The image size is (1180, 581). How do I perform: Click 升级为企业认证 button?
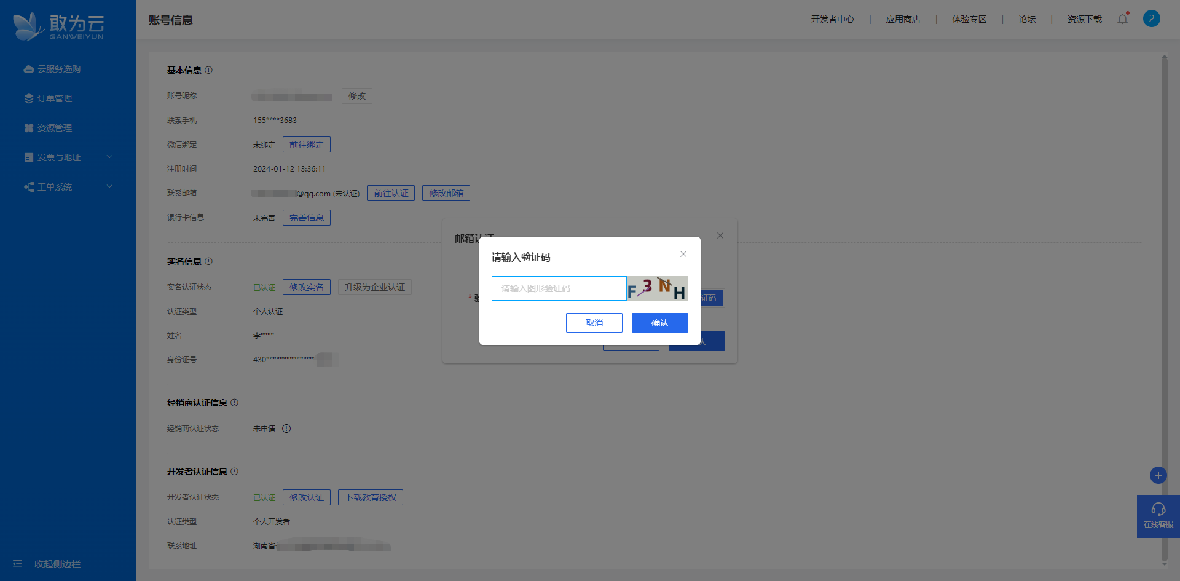click(375, 287)
